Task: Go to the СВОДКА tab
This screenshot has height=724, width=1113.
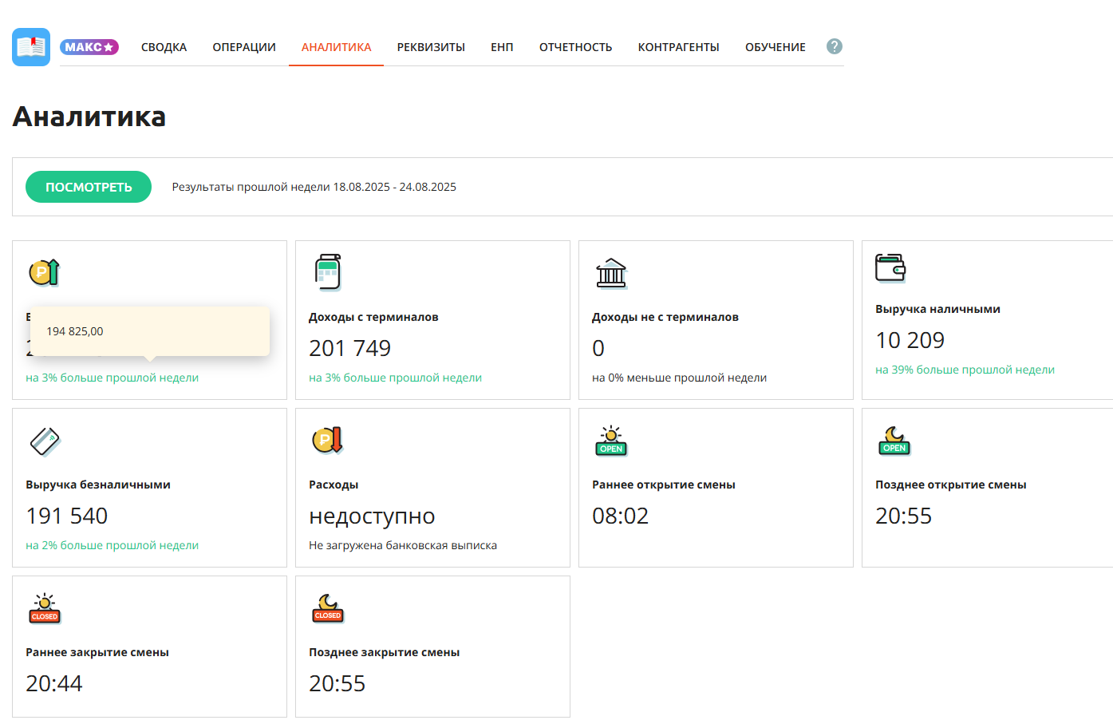Action: tap(164, 47)
